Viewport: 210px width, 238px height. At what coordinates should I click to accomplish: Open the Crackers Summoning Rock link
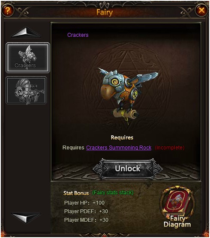pos(119,148)
